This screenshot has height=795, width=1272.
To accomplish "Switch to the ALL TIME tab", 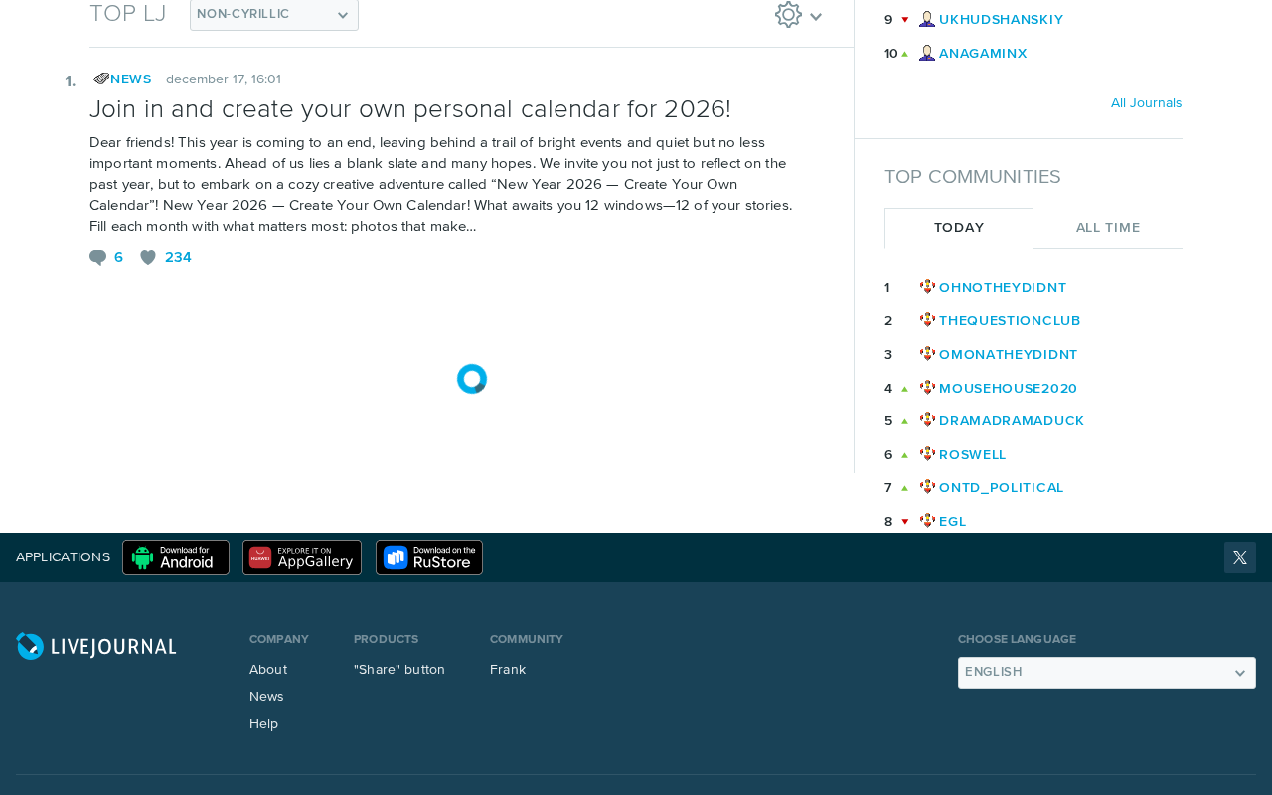I will click(x=1108, y=228).
